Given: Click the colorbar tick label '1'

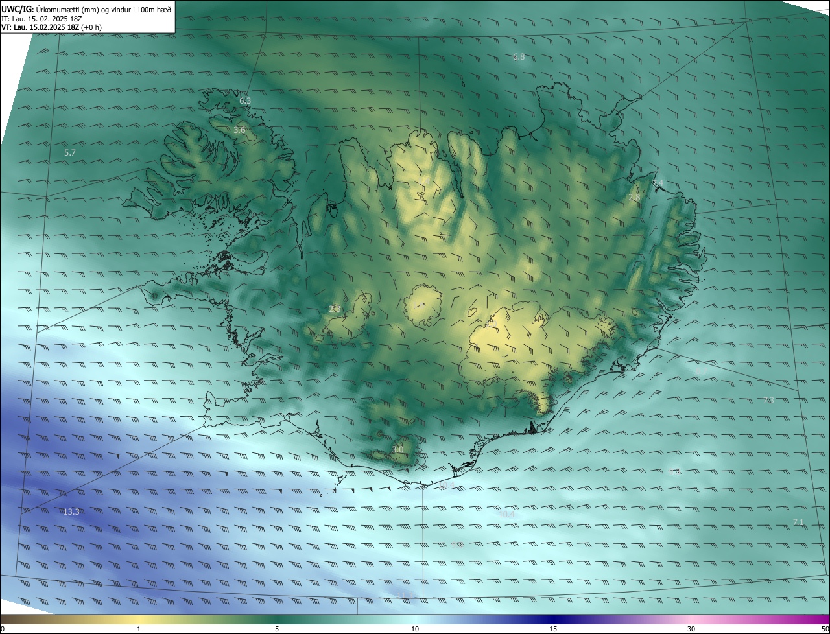Looking at the screenshot, I should click(139, 629).
